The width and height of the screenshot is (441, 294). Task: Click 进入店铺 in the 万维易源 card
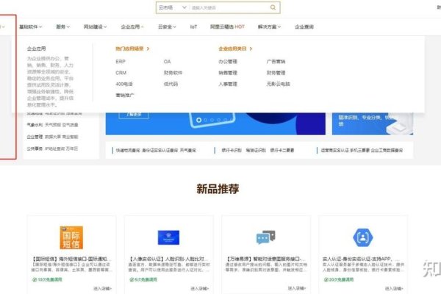point(297,288)
